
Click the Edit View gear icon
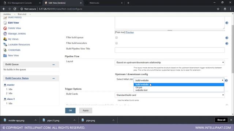point(5,23)
